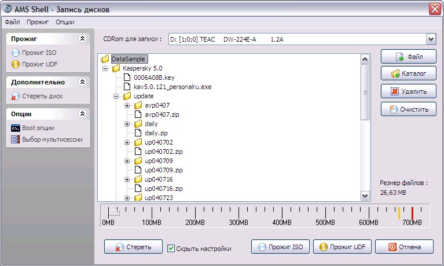Click the red 700MB marker on ruler
Viewport: 444px width, 266px height.
point(412,213)
